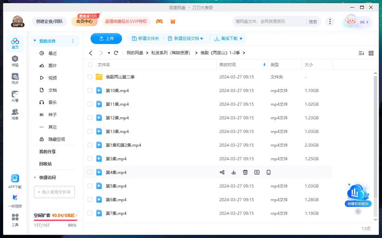Click the 上传 upload button
The height and width of the screenshot is (238, 382).
[106, 39]
